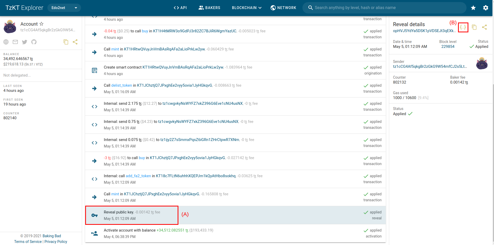Open the account's Twitter profile
This screenshot has width=494, height=245.
click(x=24, y=42)
